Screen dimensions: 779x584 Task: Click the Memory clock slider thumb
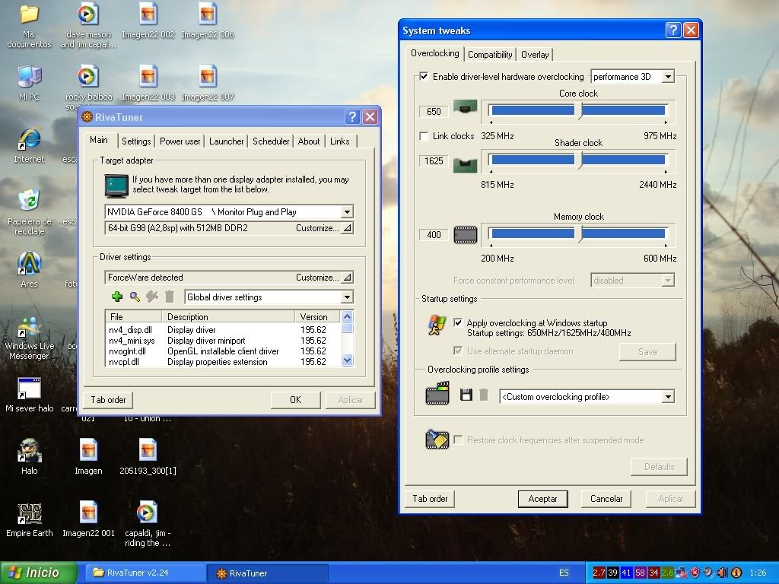click(x=578, y=234)
